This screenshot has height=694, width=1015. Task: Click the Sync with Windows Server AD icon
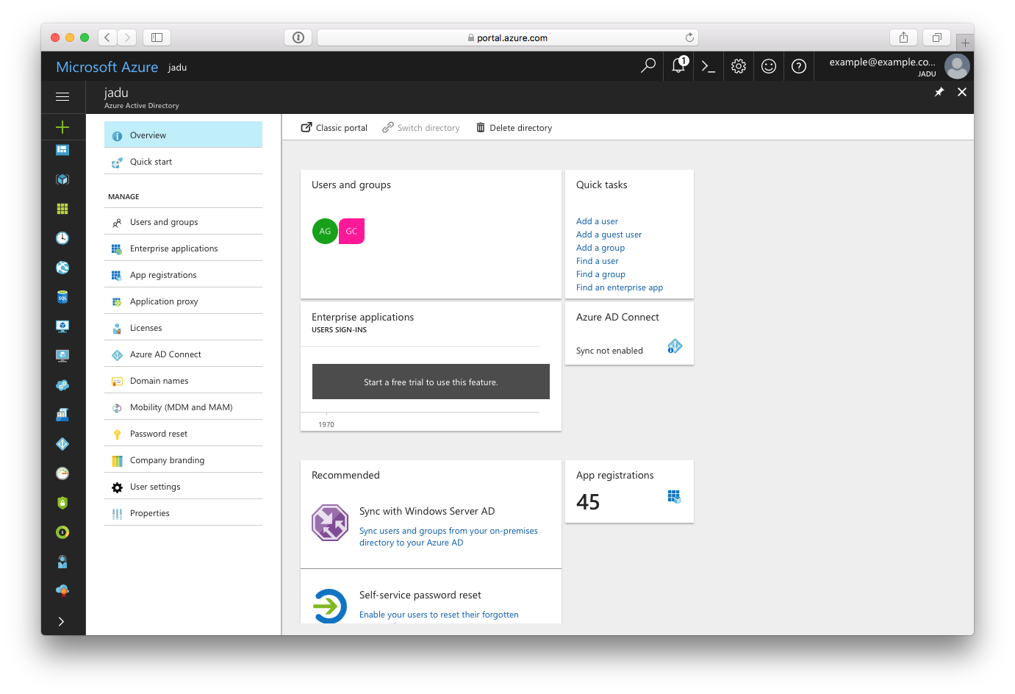[330, 523]
